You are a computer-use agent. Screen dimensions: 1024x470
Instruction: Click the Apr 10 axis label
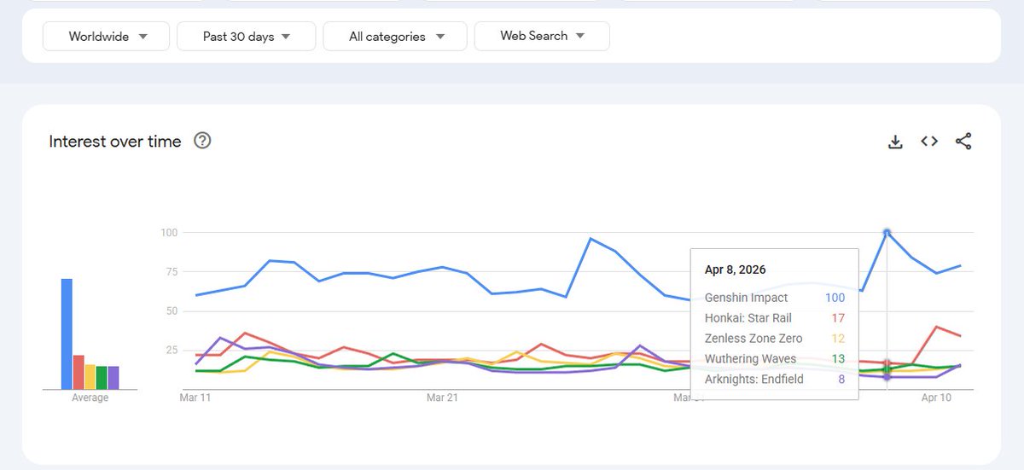click(936, 397)
